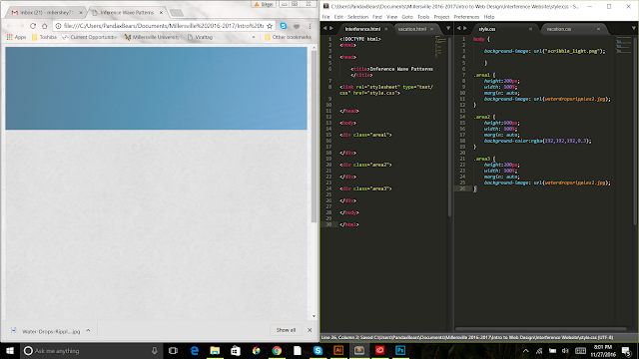Viewport: 639px width, 359px height.
Task: Open Sublime Text Help menu
Action: 489,17
